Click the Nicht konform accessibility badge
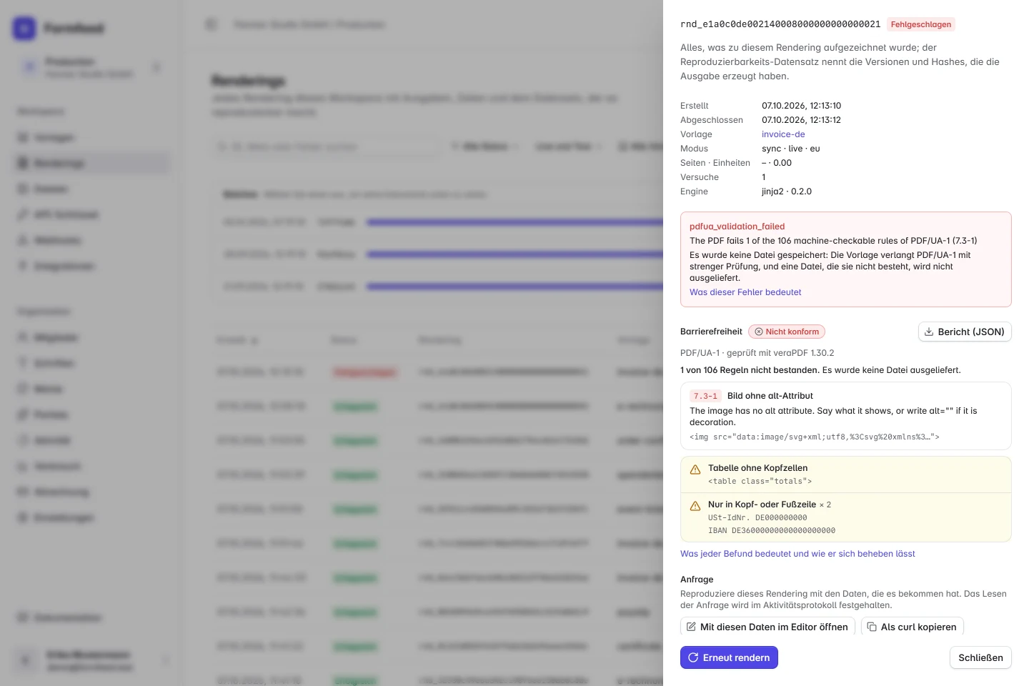 787,332
